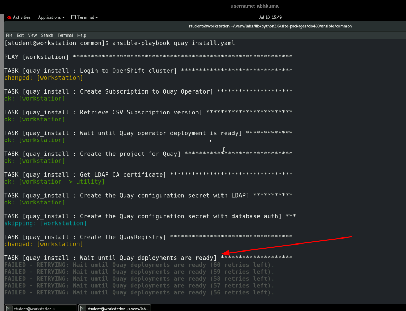Open the File menu
Screen dimensions: 406x311
pyautogui.click(x=9, y=36)
